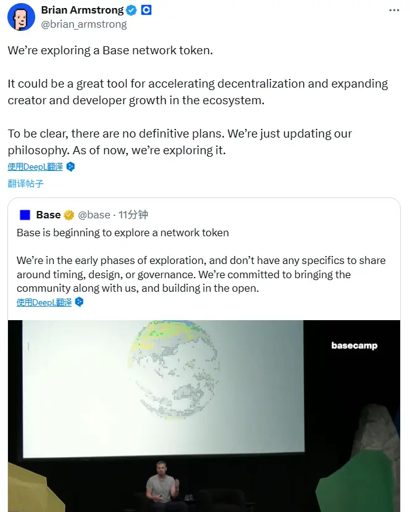
Task: Click the Coinbase square affiliate badge
Action: point(145,10)
